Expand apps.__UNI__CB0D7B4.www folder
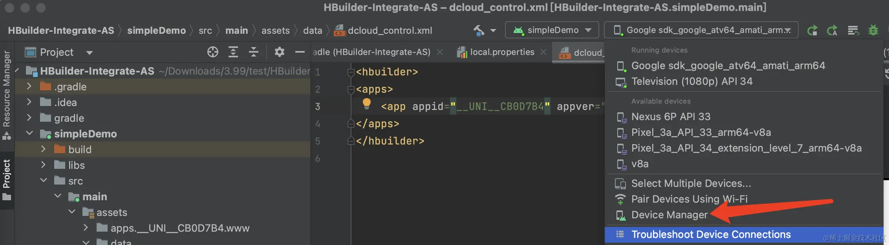The height and width of the screenshot is (245, 889). click(x=86, y=228)
